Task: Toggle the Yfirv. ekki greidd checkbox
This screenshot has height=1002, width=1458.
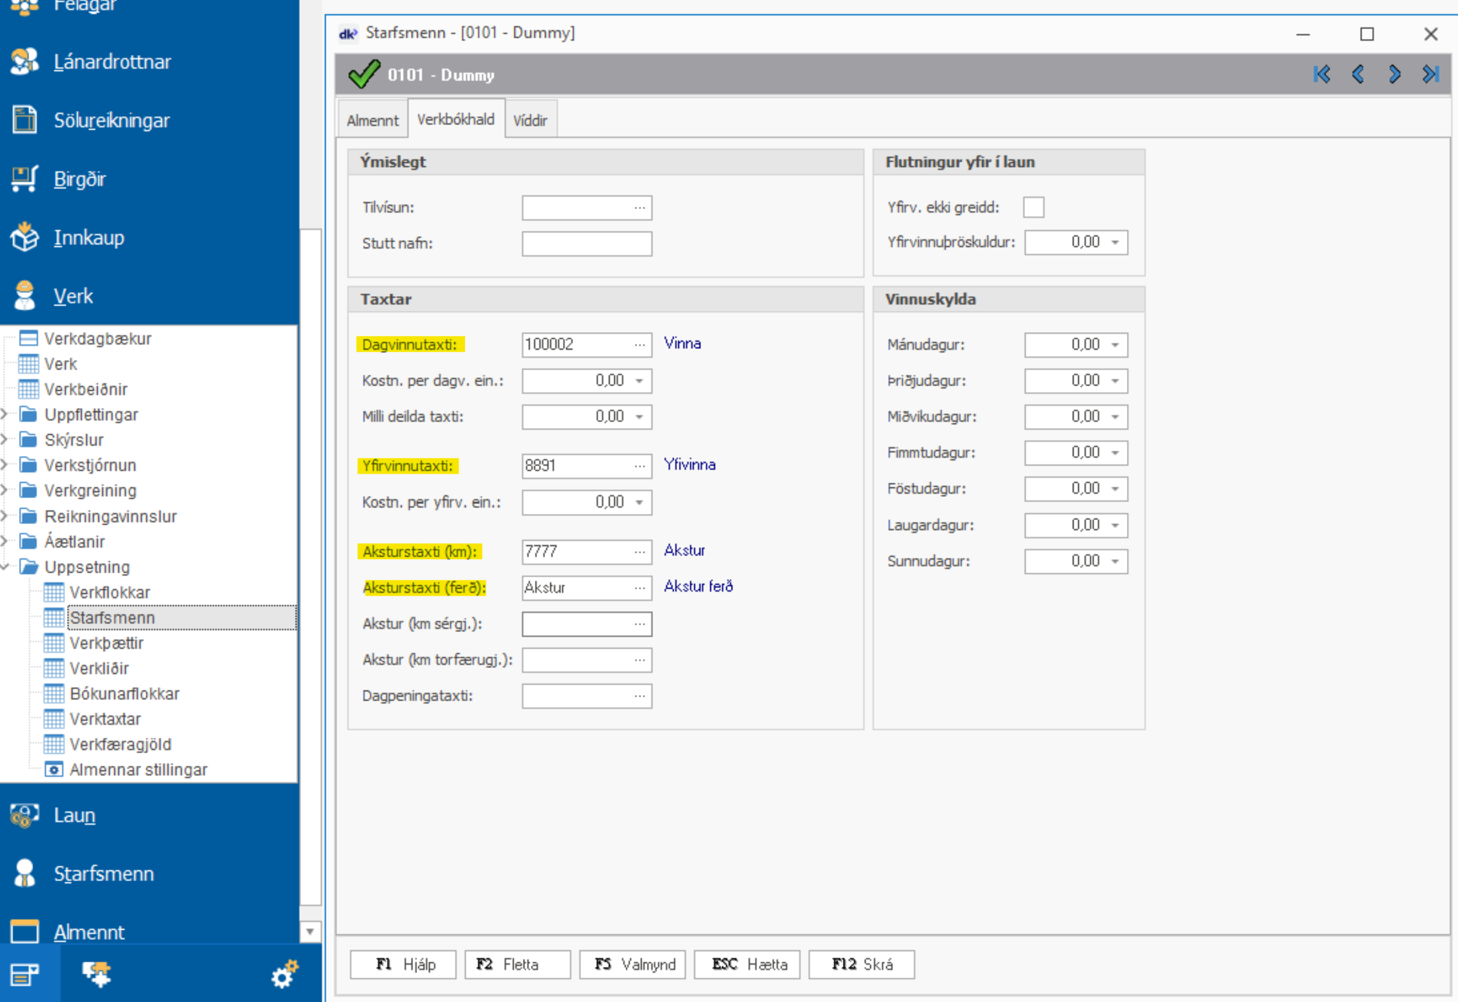Action: coord(1033,207)
